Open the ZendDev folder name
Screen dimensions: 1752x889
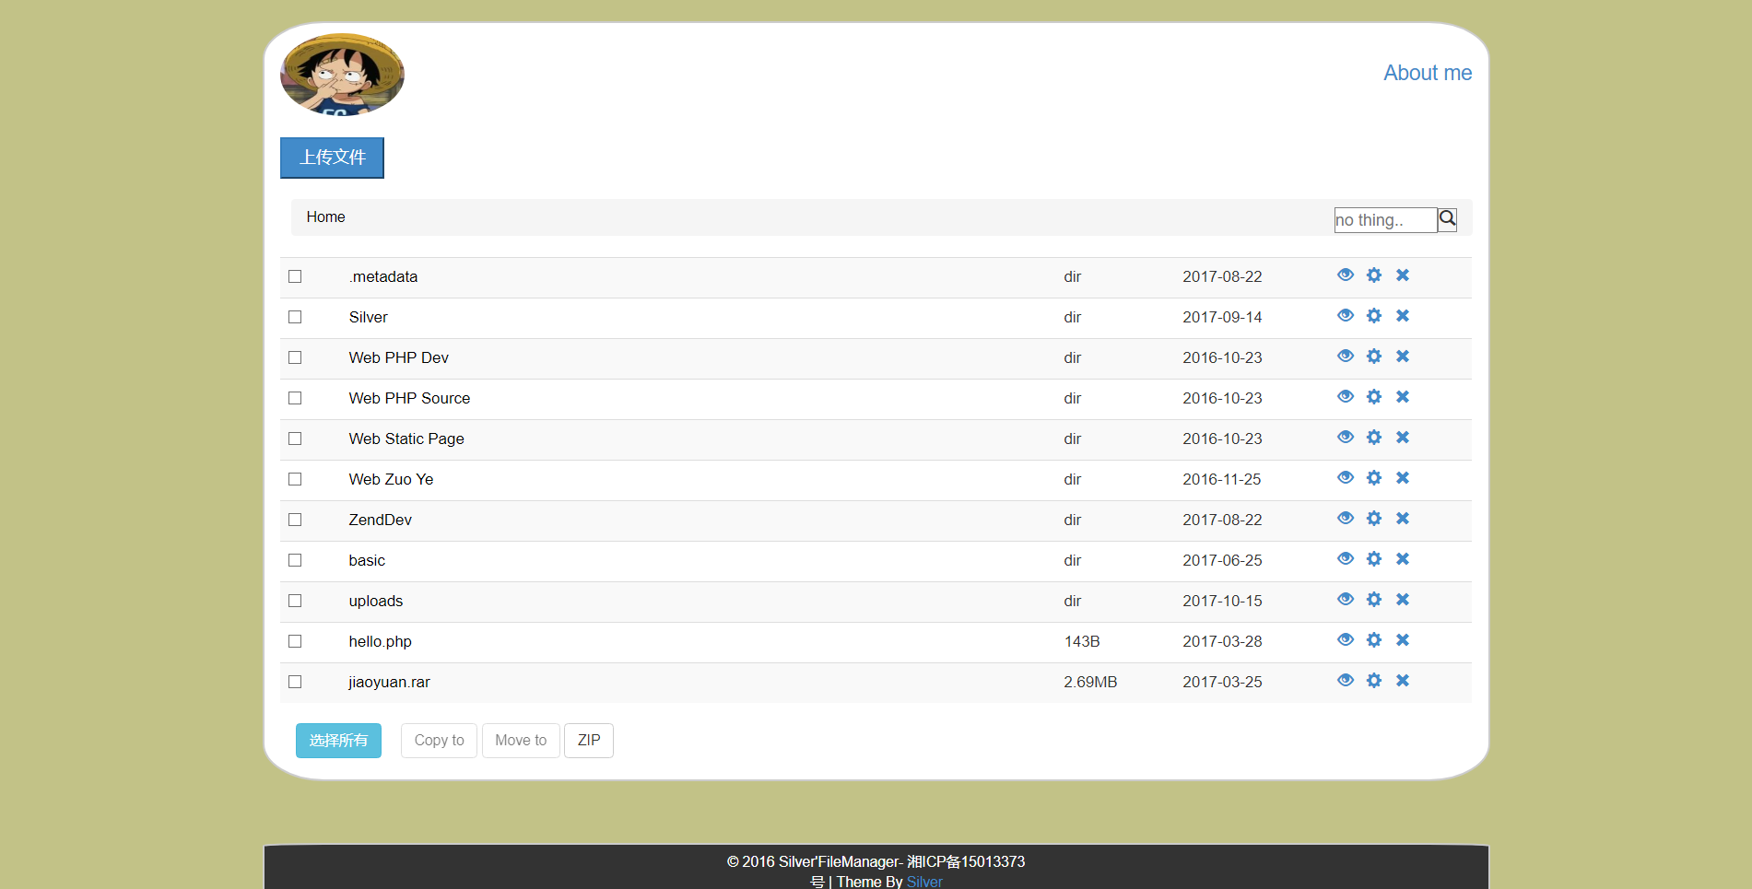[x=380, y=520]
